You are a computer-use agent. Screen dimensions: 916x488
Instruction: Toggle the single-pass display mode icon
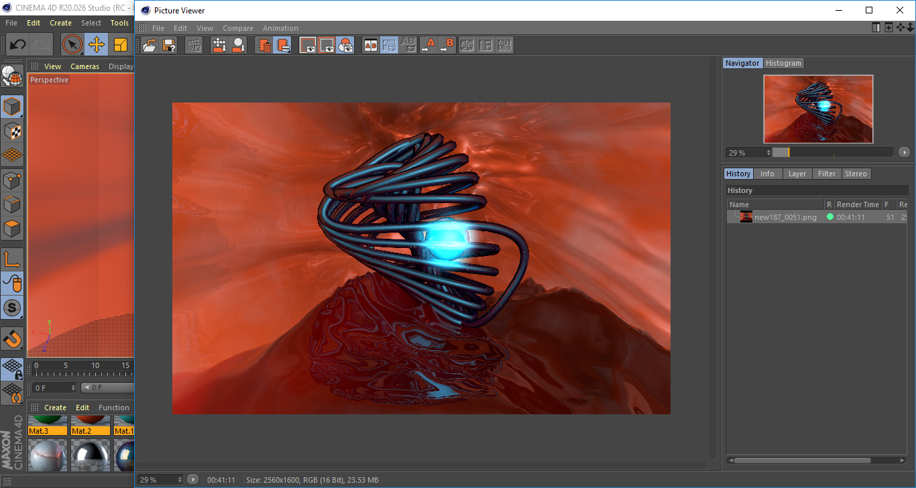327,46
